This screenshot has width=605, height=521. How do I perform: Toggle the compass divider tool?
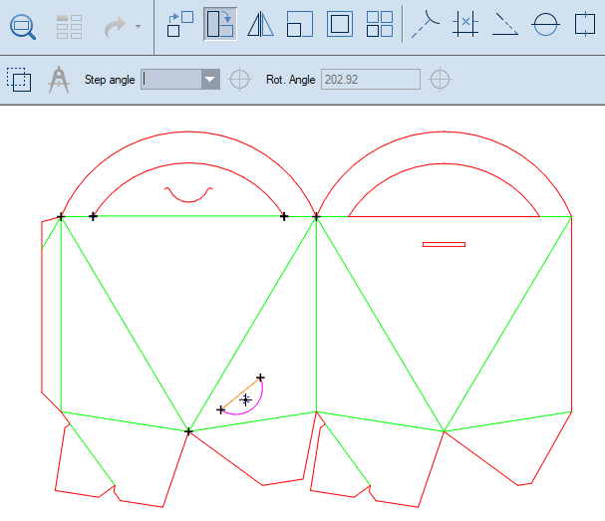click(59, 79)
